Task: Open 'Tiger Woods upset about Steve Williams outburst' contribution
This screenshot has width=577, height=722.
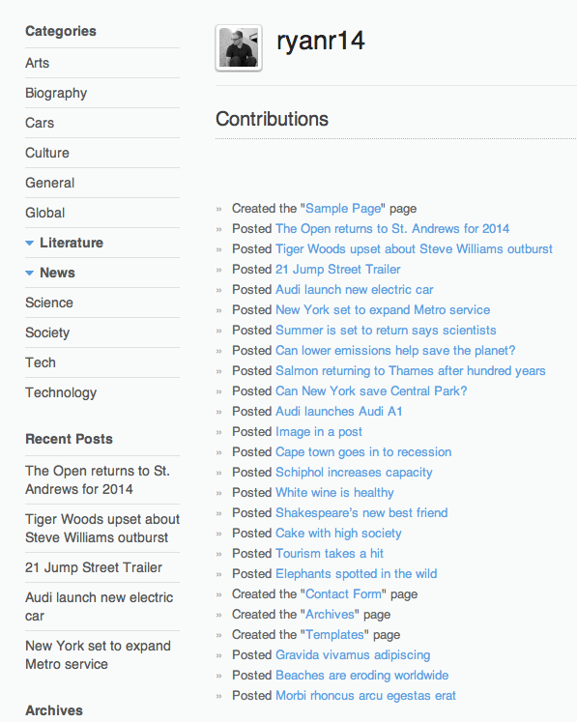Action: 414,249
